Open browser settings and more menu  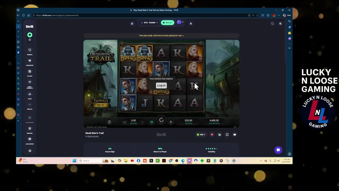279,15
